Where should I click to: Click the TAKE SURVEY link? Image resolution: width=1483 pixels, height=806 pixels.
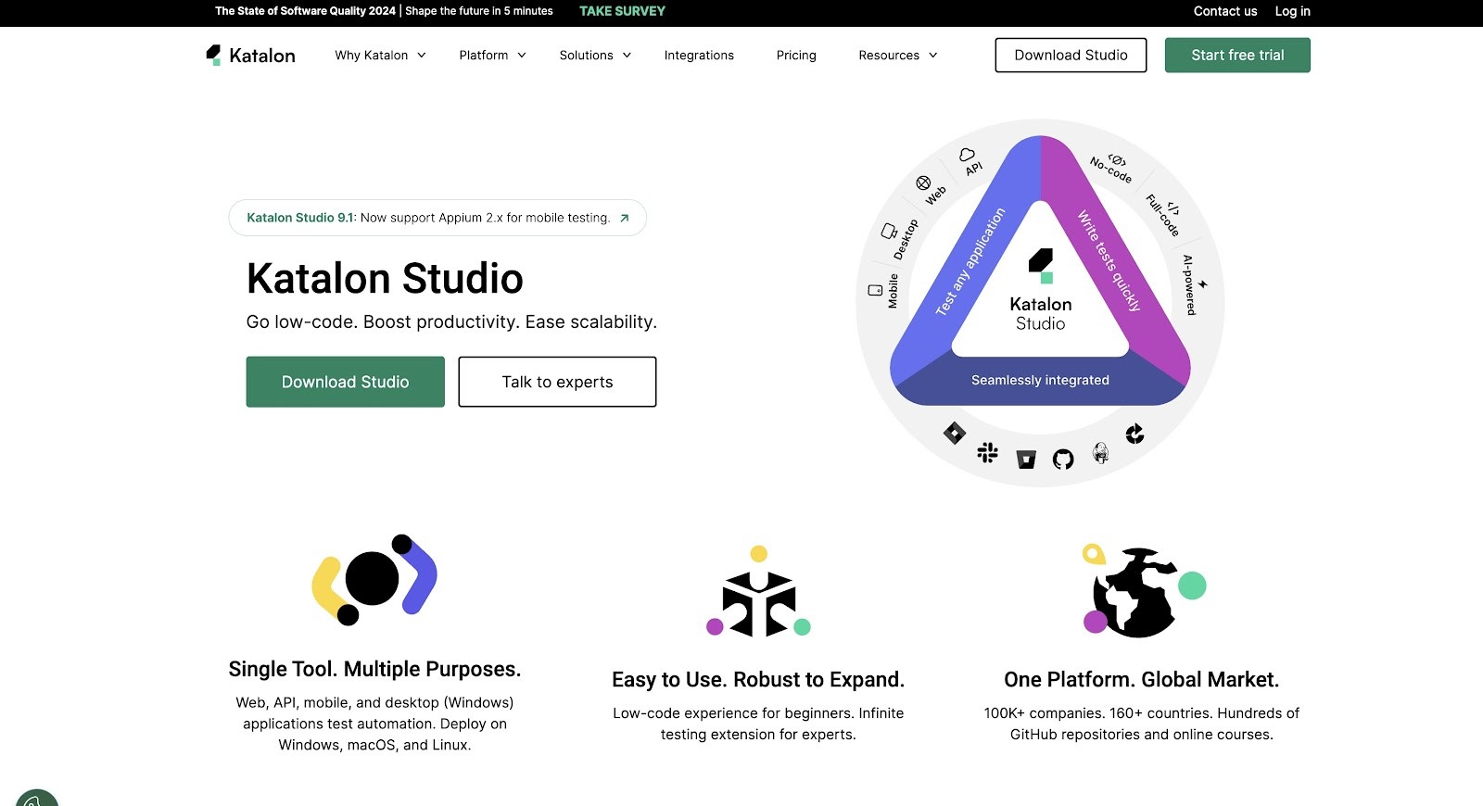623,11
